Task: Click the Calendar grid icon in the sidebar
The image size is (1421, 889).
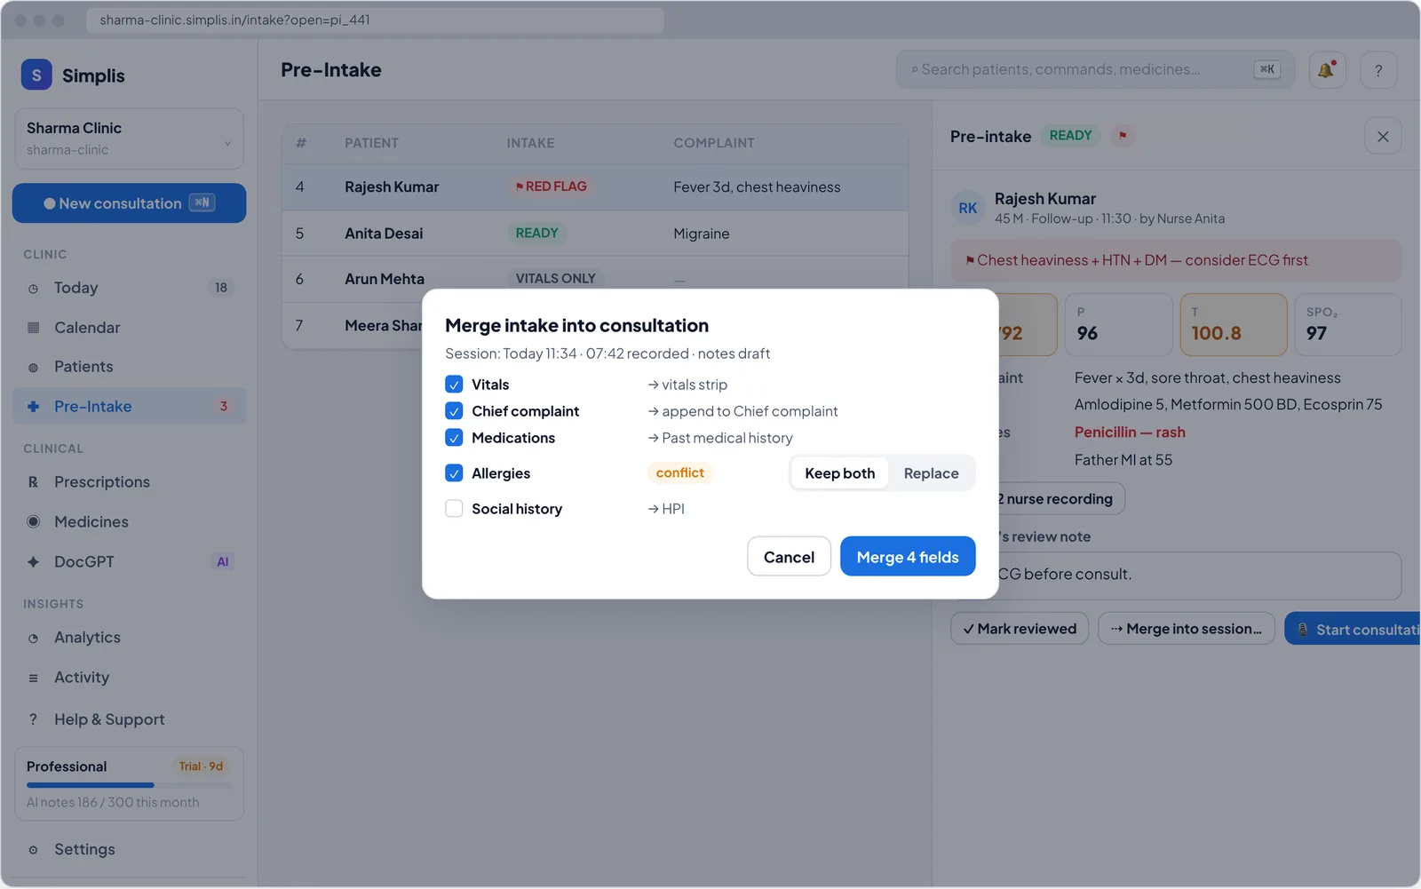Action: click(x=34, y=328)
